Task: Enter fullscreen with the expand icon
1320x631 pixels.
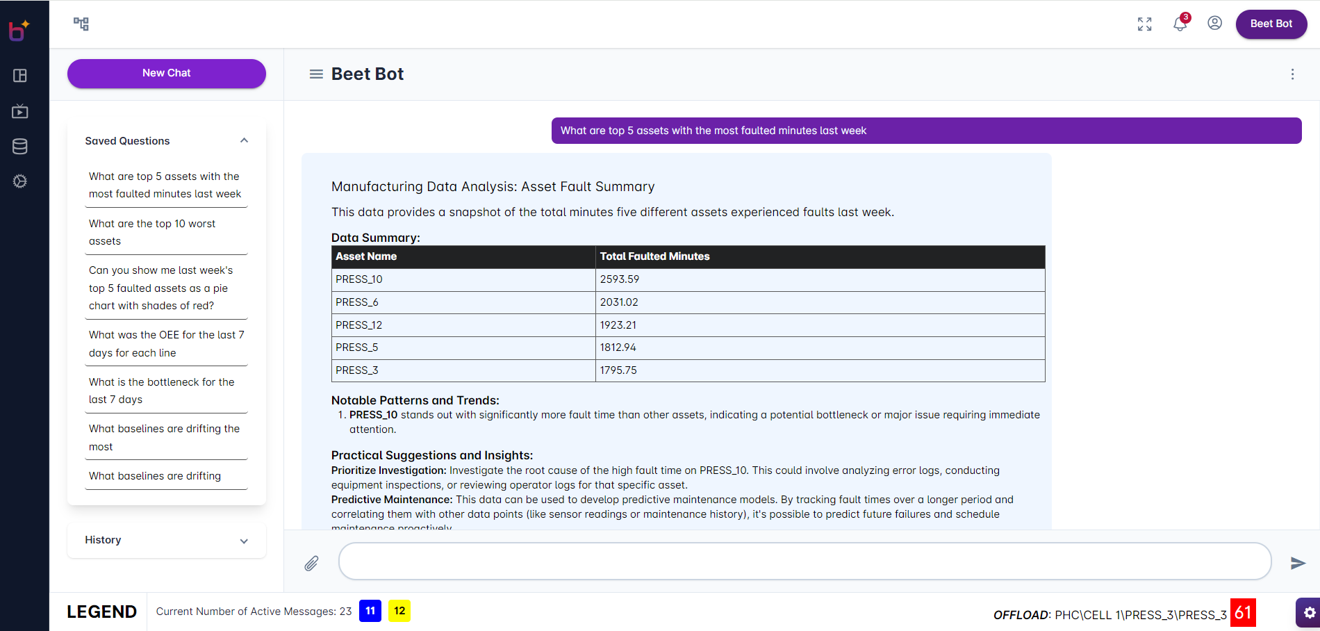Action: pos(1144,24)
